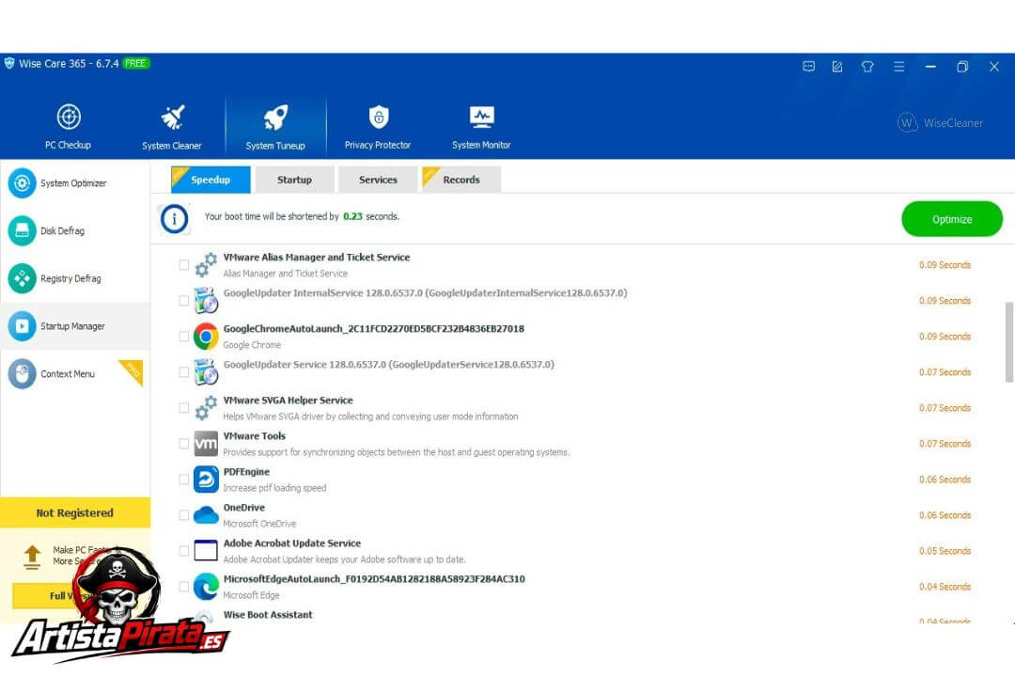The height and width of the screenshot is (677, 1015).
Task: Check the OneDrive checkbox
Action: click(x=184, y=515)
